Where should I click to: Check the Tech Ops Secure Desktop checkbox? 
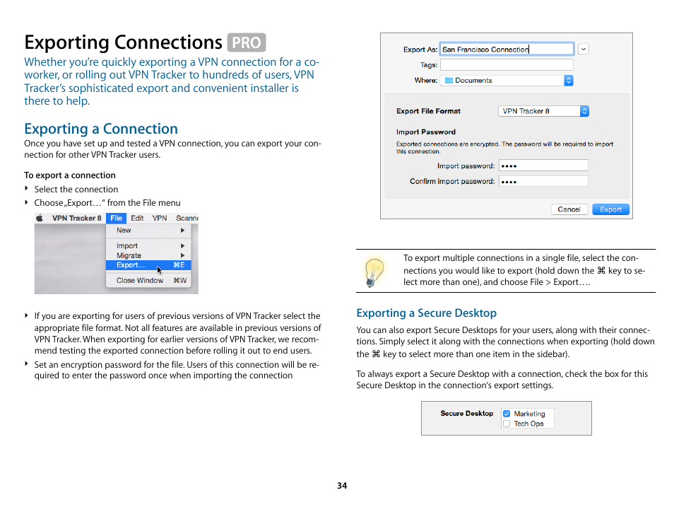click(507, 424)
